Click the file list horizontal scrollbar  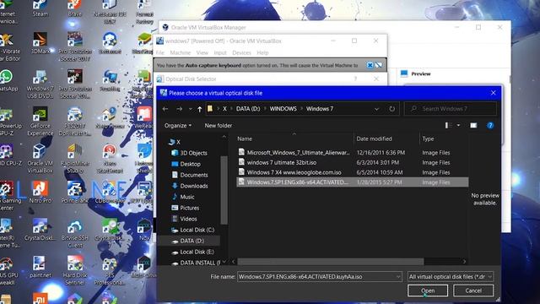[331, 262]
